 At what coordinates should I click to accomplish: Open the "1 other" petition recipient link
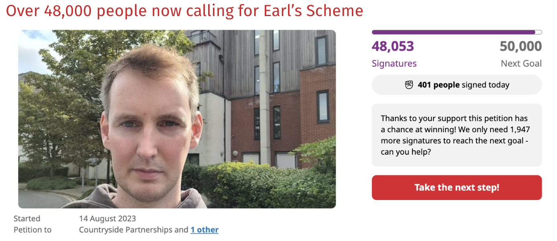[x=204, y=230]
